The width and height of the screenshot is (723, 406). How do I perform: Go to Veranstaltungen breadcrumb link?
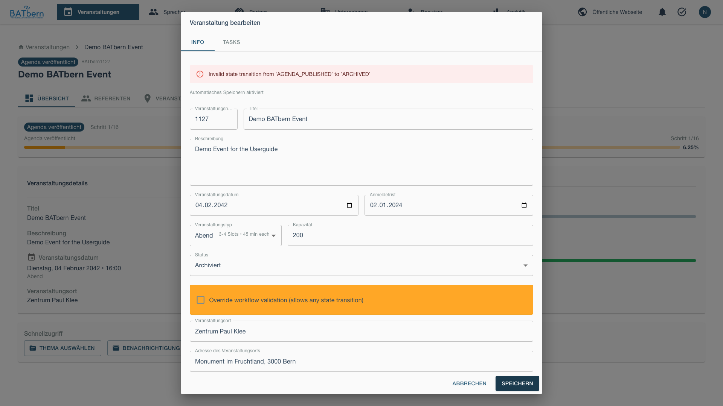pyautogui.click(x=47, y=47)
